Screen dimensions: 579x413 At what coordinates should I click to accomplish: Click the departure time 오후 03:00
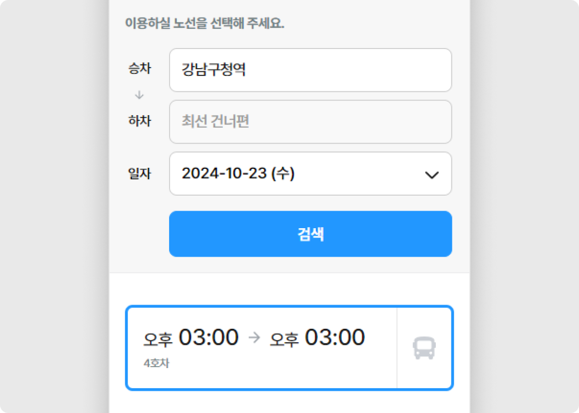tap(191, 338)
